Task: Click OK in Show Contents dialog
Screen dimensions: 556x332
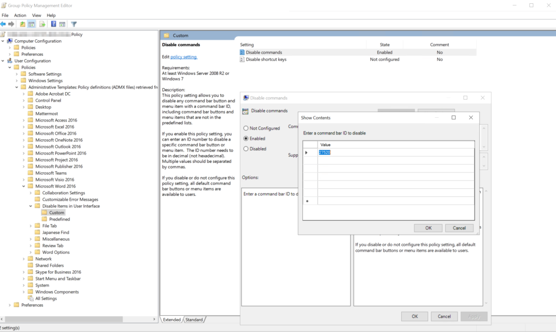Action: (x=428, y=228)
